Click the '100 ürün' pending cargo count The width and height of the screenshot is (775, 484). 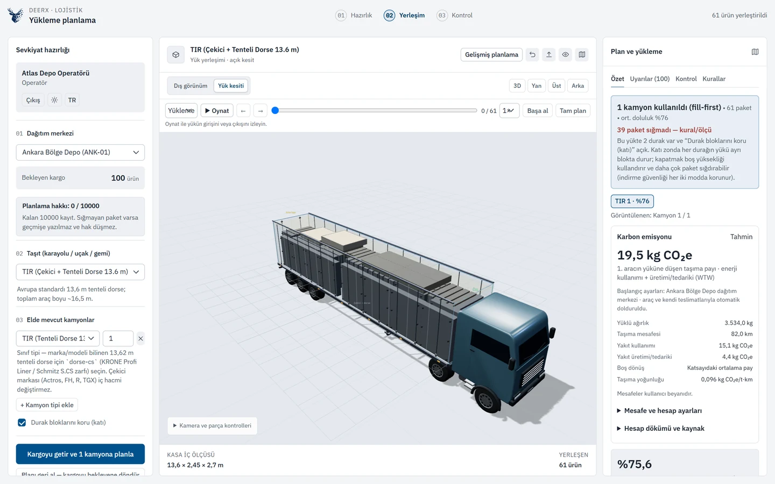coord(125,178)
